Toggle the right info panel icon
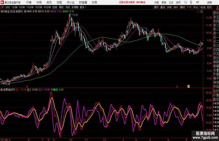This screenshot has width=219, height=141. (x=201, y=12)
